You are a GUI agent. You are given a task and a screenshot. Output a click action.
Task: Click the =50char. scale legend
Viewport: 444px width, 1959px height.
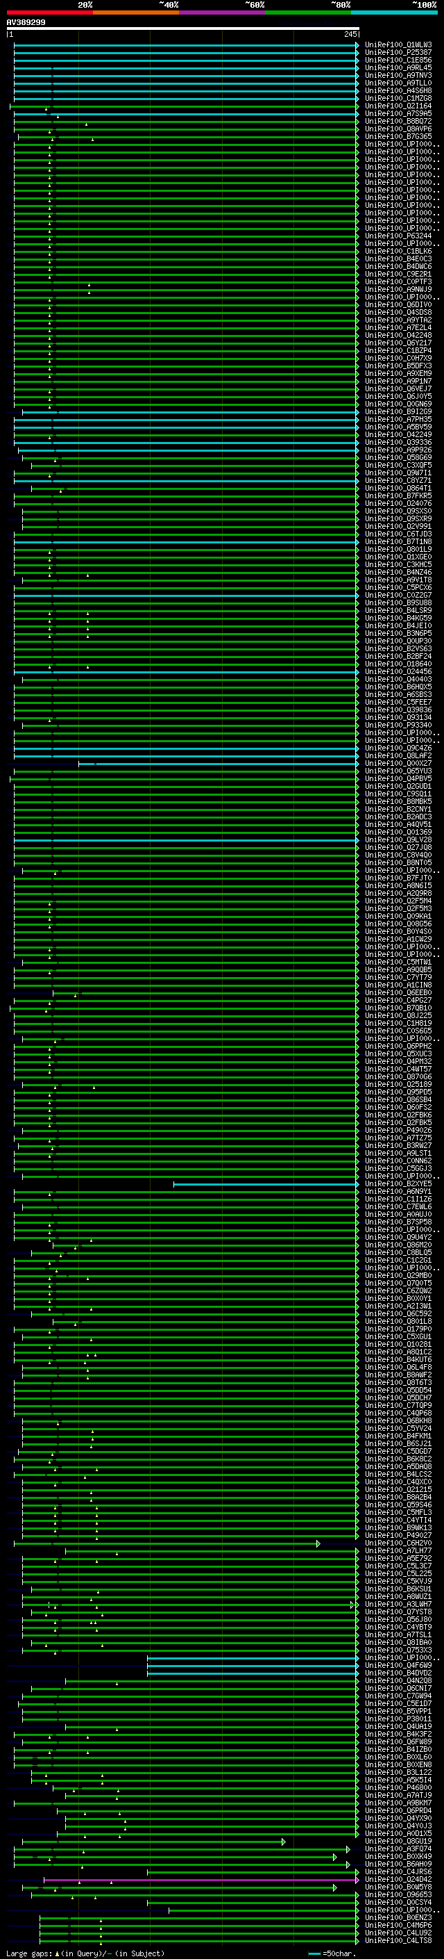pos(332,1952)
